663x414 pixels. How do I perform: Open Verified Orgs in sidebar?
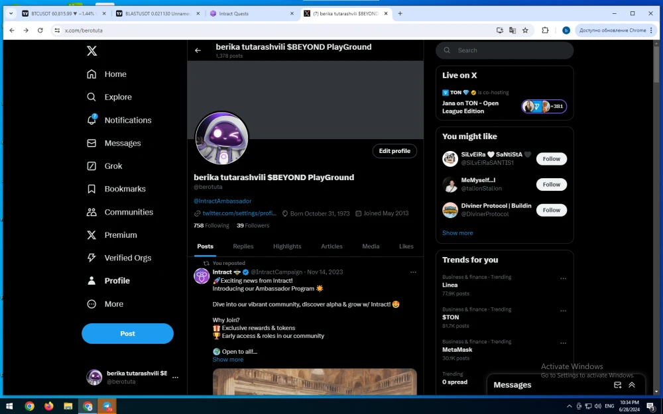click(x=119, y=258)
